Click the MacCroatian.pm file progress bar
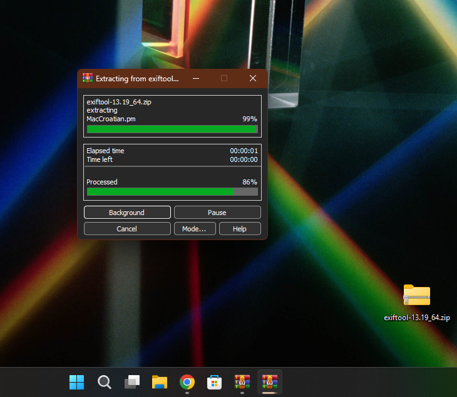 click(x=172, y=129)
